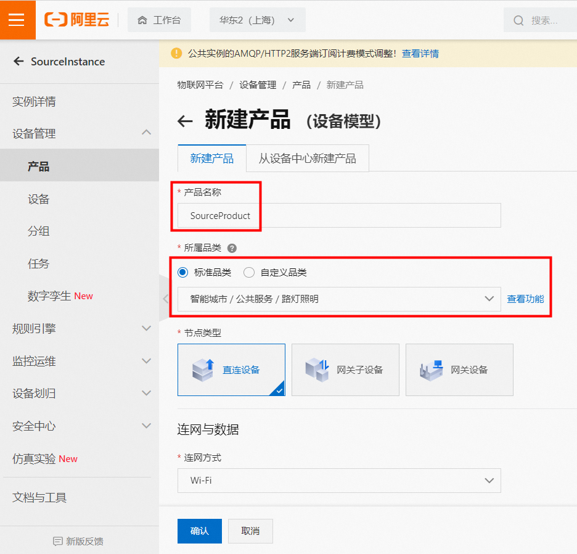Open the hamburger navigation menu

coord(17,20)
